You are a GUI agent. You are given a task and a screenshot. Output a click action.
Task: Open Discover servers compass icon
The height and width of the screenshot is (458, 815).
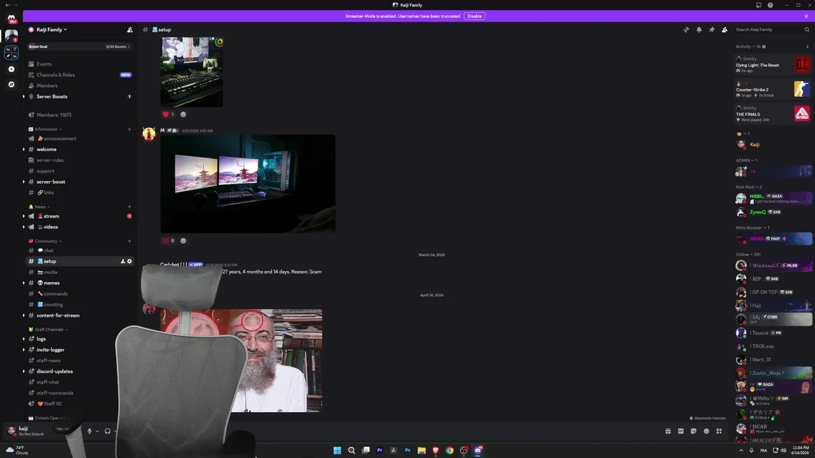click(x=11, y=84)
